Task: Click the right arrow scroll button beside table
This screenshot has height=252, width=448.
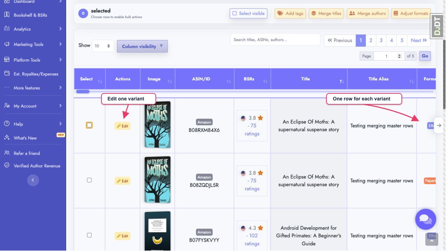Action: pyautogui.click(x=439, y=125)
